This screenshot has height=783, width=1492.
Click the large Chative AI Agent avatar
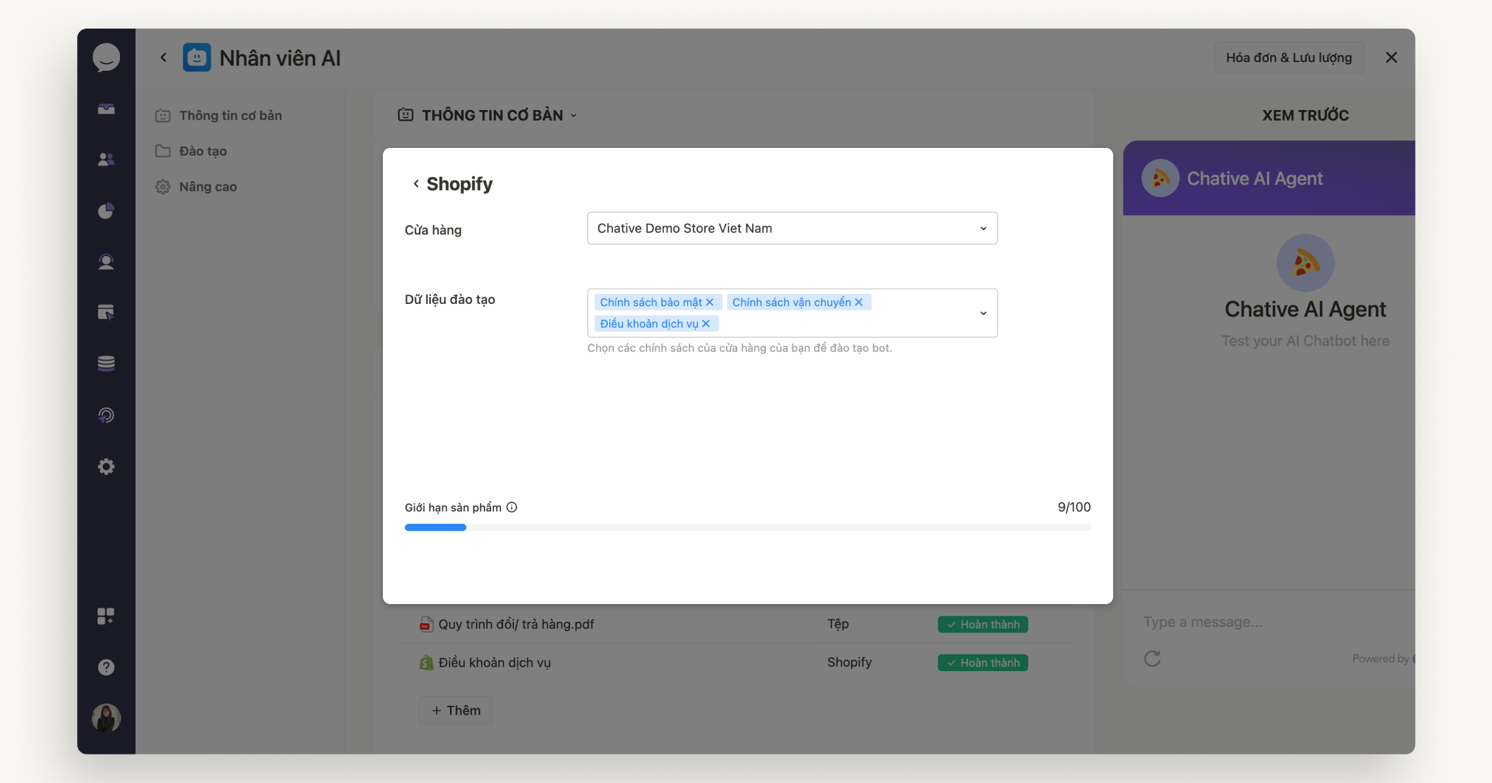1305,263
